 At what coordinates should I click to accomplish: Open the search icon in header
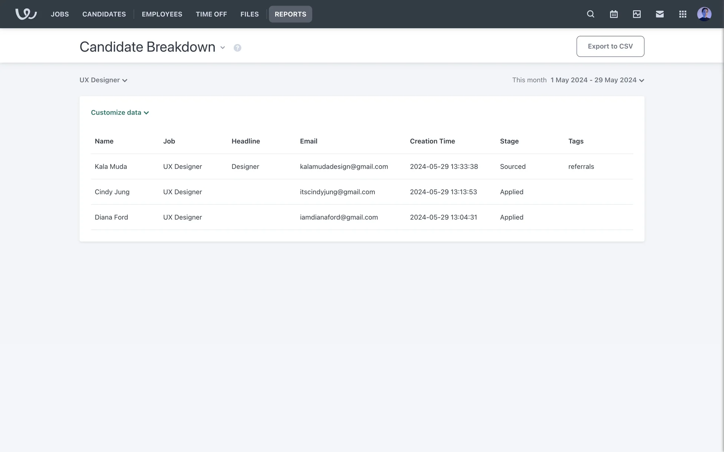591,14
